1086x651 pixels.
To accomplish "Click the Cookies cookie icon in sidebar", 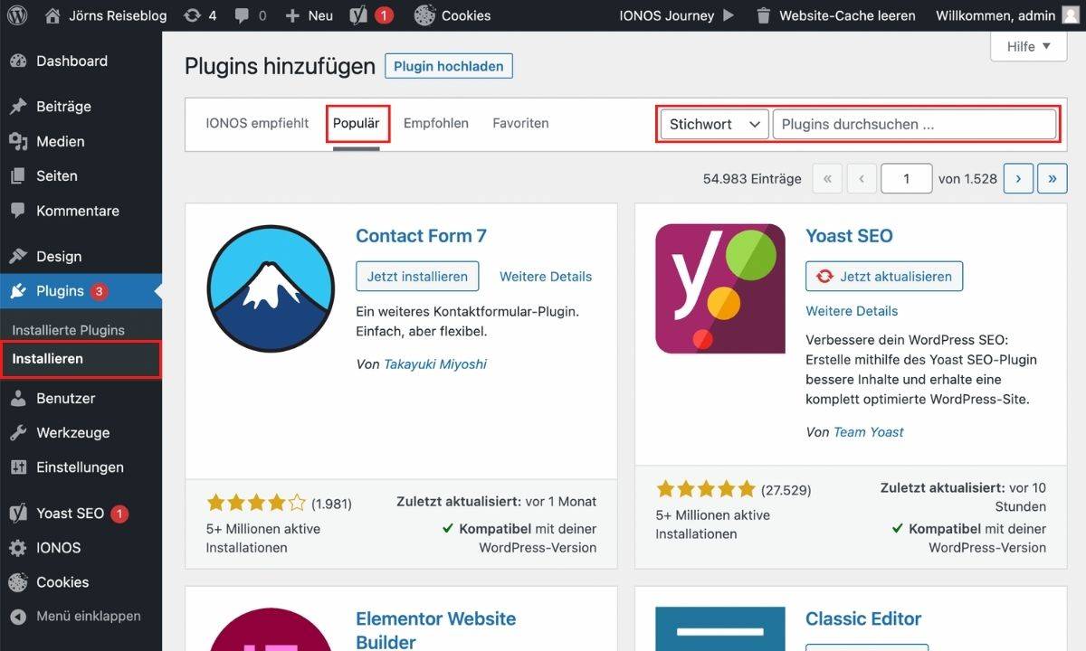I will coord(18,582).
